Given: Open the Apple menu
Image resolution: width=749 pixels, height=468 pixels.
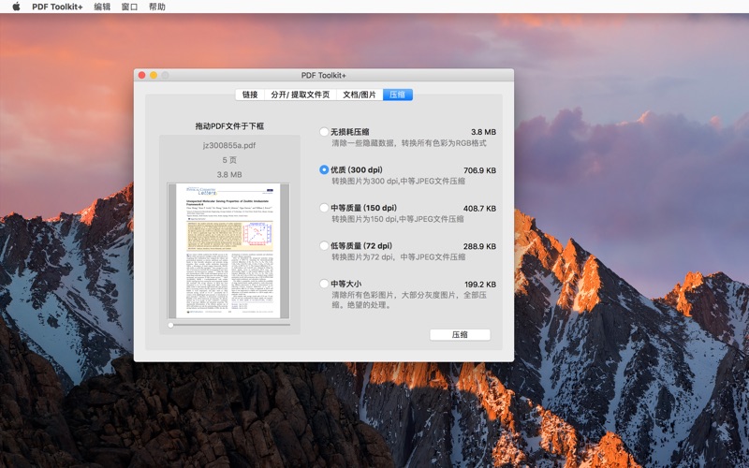Looking at the screenshot, I should (x=16, y=7).
